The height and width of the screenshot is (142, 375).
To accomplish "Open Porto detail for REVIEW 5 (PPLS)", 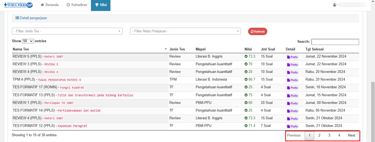I will pyautogui.click(x=292, y=57).
